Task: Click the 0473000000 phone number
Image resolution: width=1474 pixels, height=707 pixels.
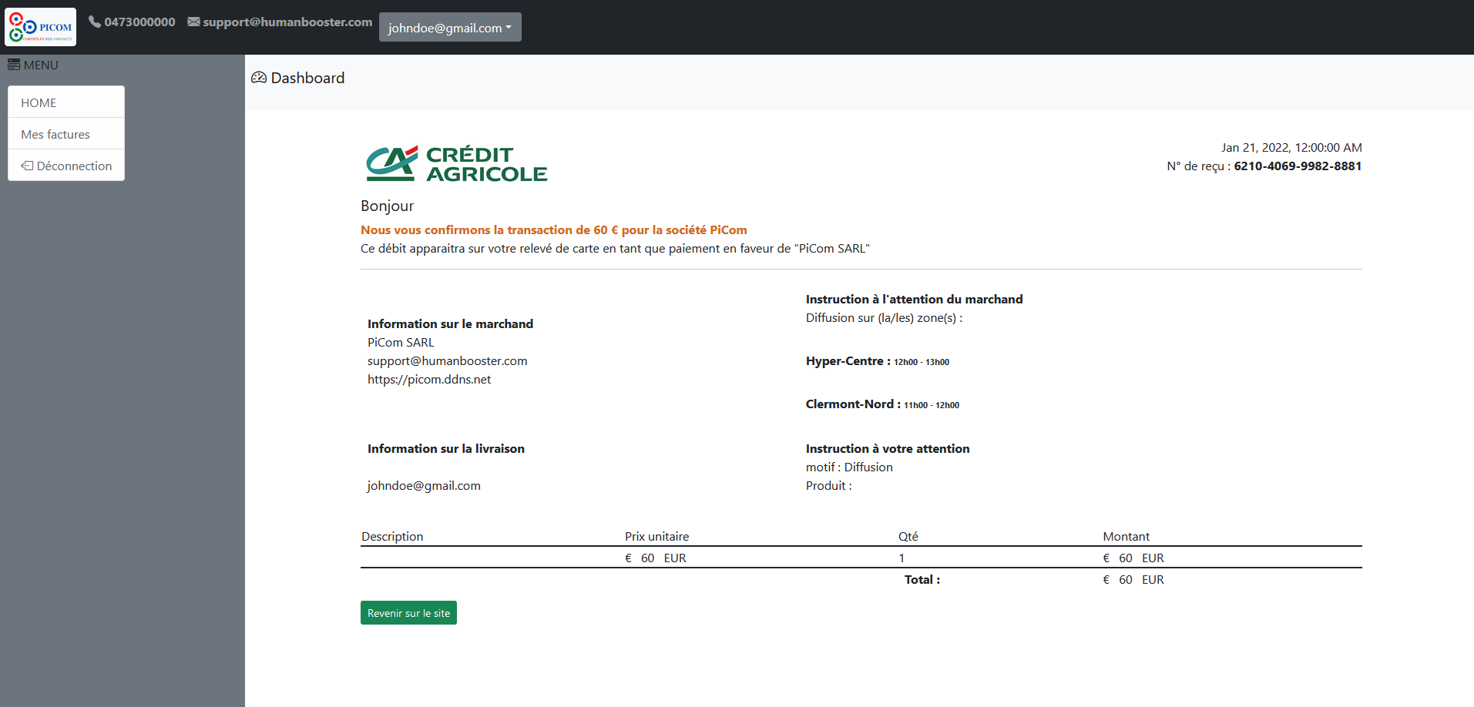Action: (139, 22)
